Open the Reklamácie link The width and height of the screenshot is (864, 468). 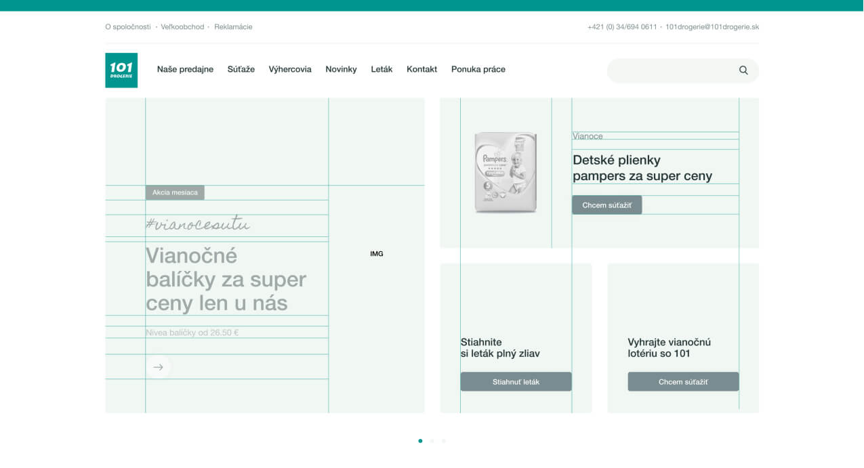tap(233, 27)
